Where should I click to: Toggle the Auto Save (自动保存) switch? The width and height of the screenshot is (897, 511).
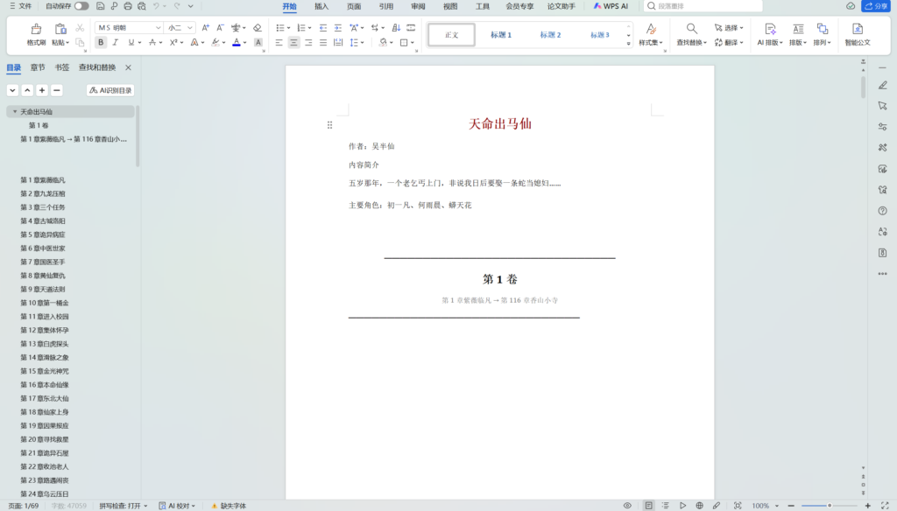(81, 6)
